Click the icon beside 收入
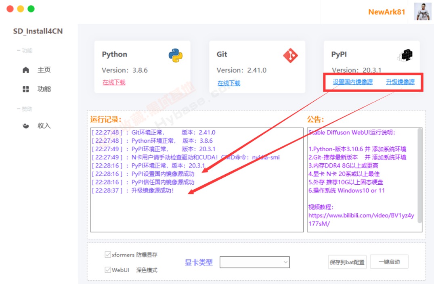This screenshot has height=284, width=434. click(26, 126)
